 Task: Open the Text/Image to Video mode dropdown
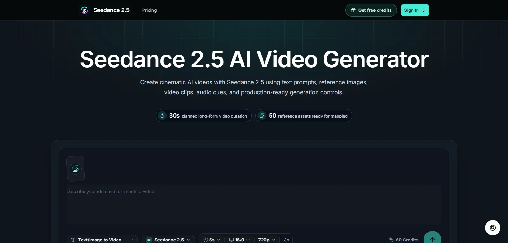pos(102,240)
